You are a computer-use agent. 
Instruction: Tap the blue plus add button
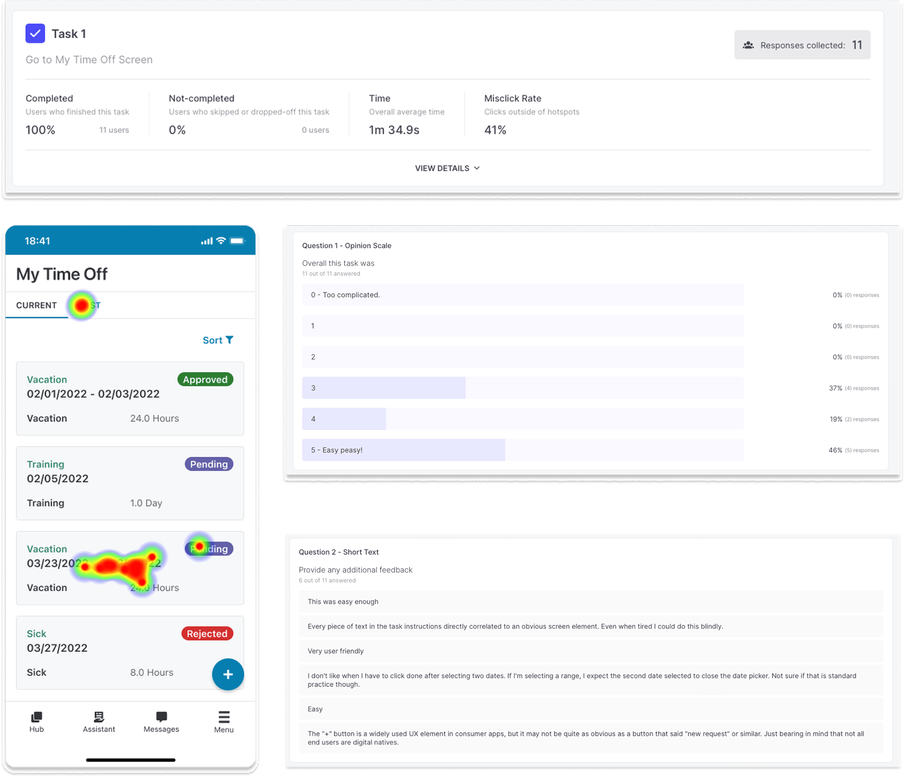[228, 674]
